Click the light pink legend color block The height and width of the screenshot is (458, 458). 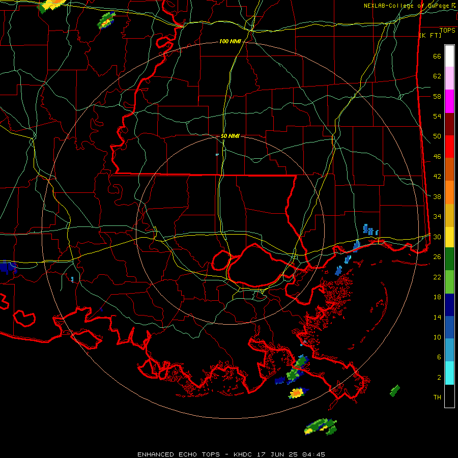(x=449, y=78)
